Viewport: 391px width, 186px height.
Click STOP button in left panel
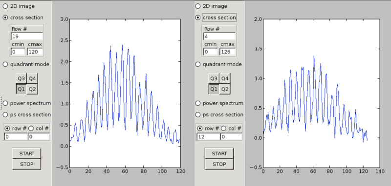pos(27,164)
